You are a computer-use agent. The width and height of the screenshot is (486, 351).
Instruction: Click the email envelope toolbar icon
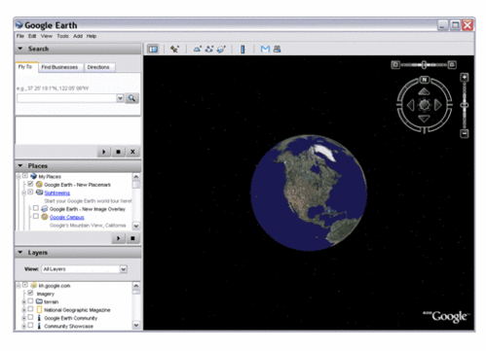point(265,49)
